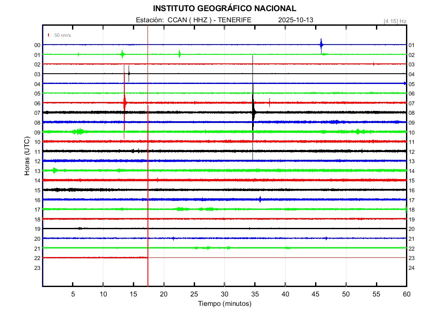Select the 23 hour label on the left axis

click(37, 268)
